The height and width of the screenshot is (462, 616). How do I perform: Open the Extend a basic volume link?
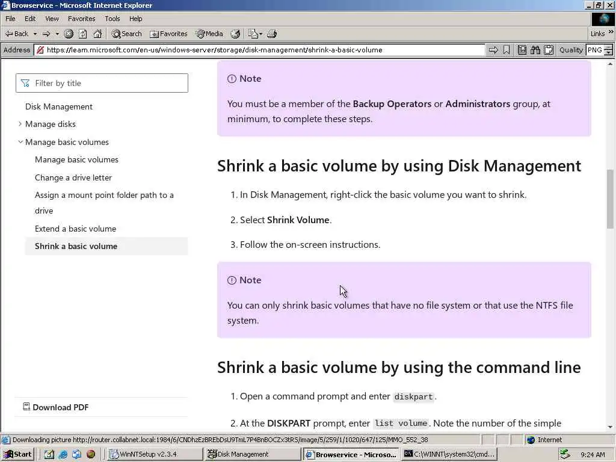75,229
